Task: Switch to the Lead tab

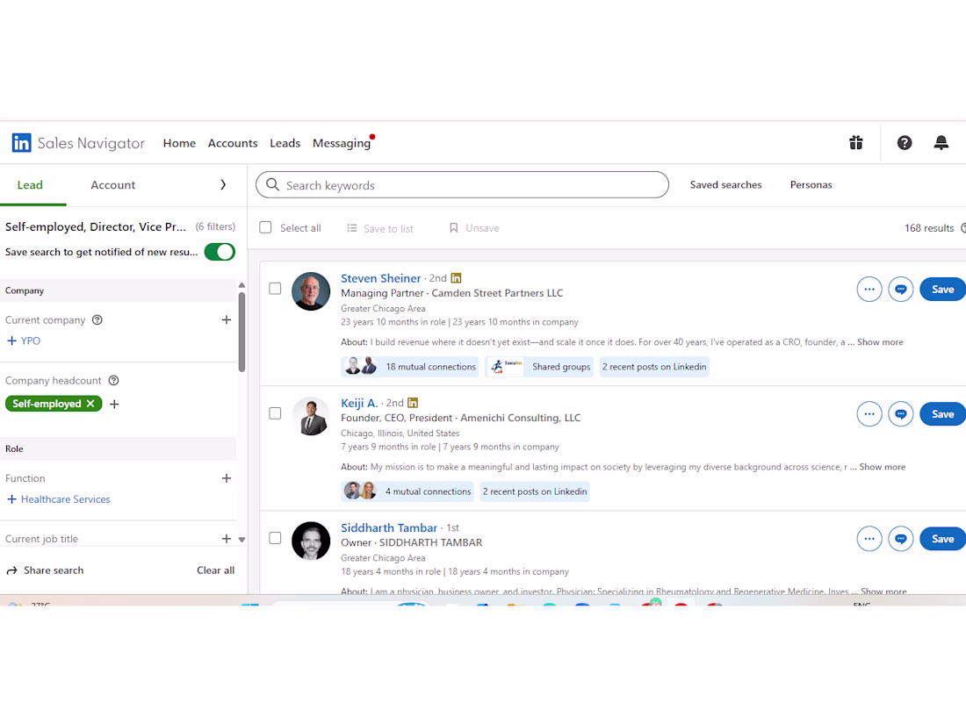Action: coord(30,184)
